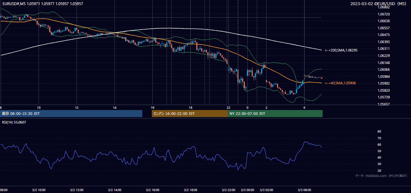Screen dimensions: 411x193
Task: Click the RSI(14) 55.0607 indicator label
Action: [x=14, y=122]
